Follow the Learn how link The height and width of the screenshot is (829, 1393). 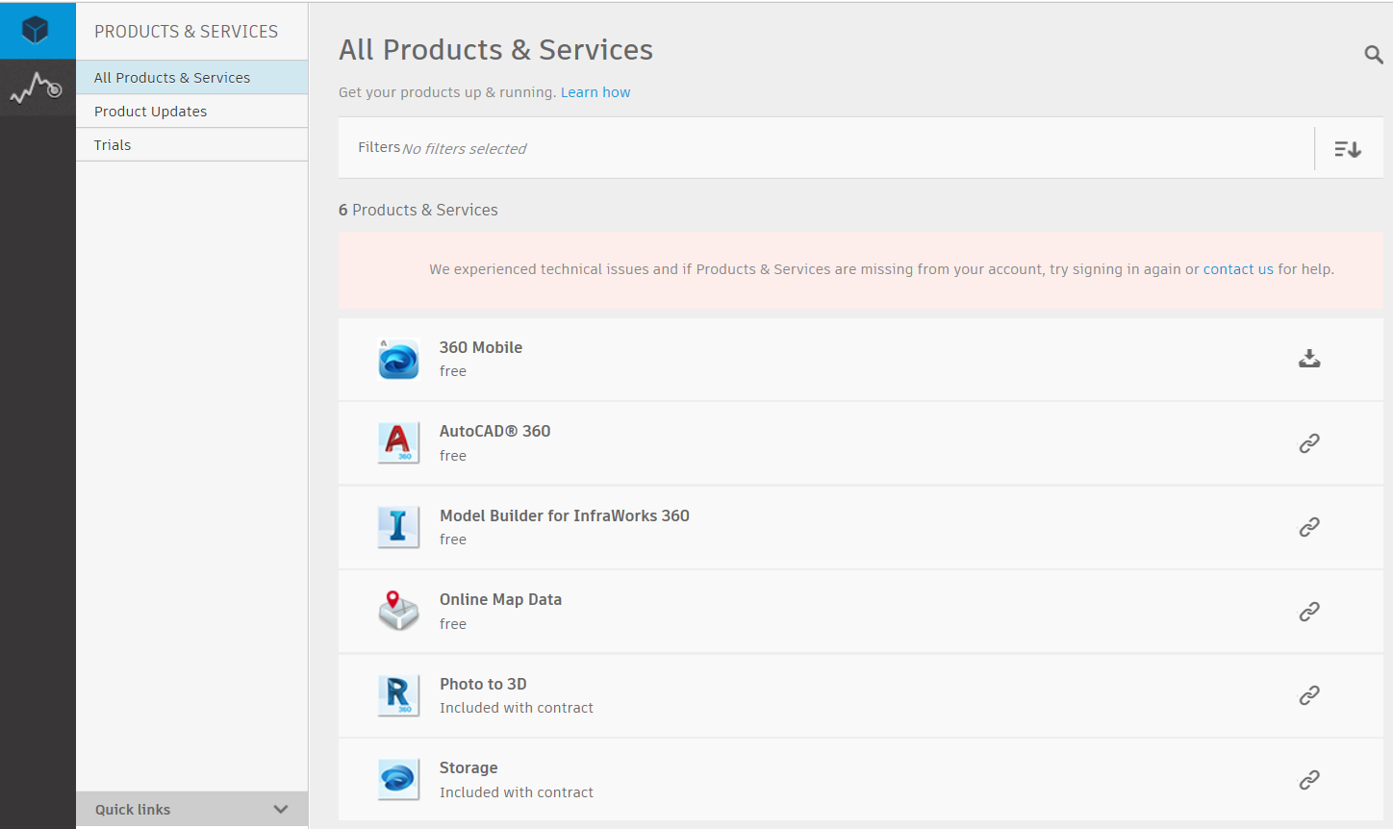point(595,92)
